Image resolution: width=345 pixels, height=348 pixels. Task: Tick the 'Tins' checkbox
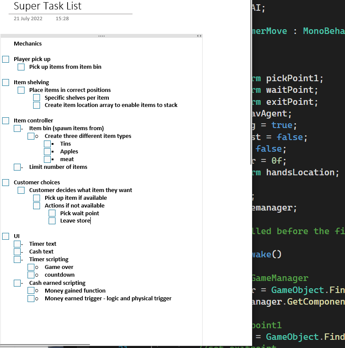coord(47,144)
